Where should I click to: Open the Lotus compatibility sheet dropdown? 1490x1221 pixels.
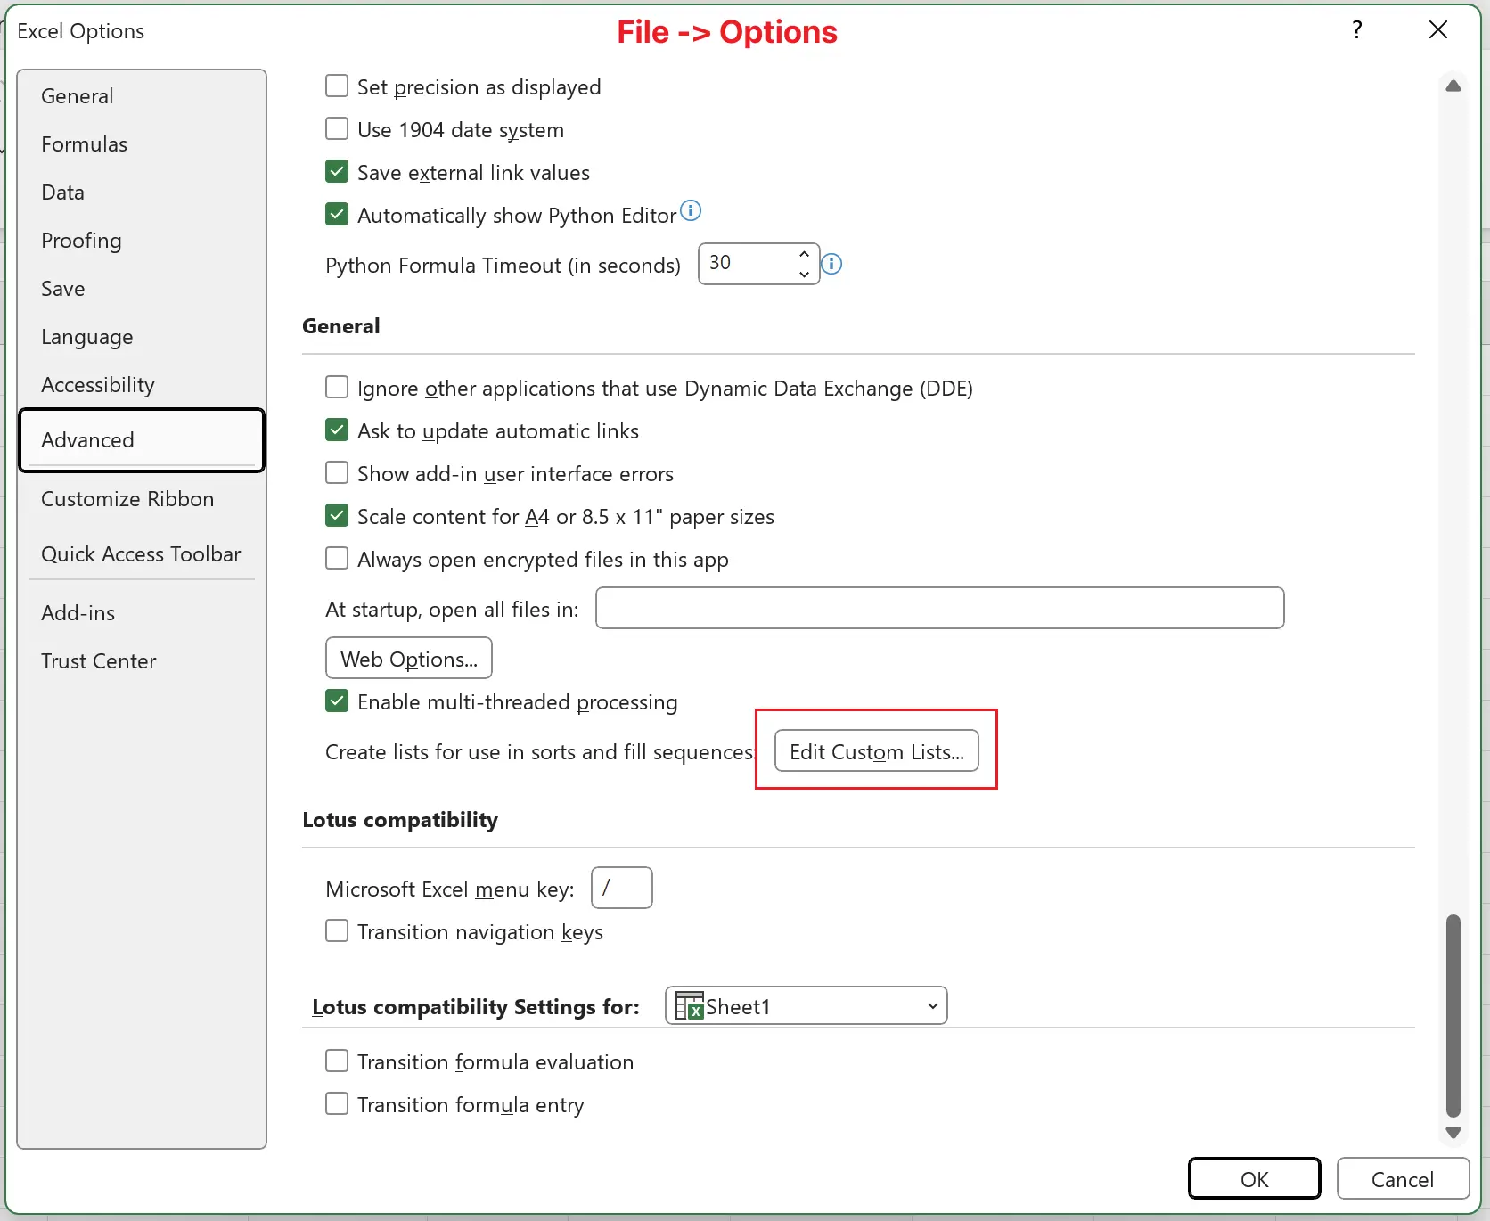[931, 1005]
